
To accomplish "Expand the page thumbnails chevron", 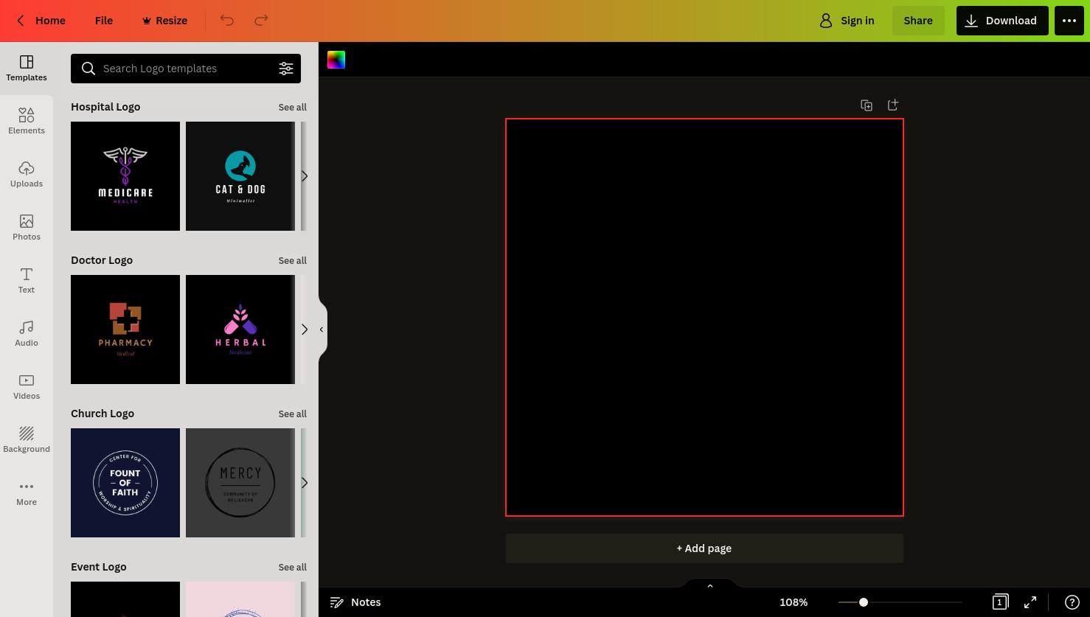I will [x=710, y=585].
